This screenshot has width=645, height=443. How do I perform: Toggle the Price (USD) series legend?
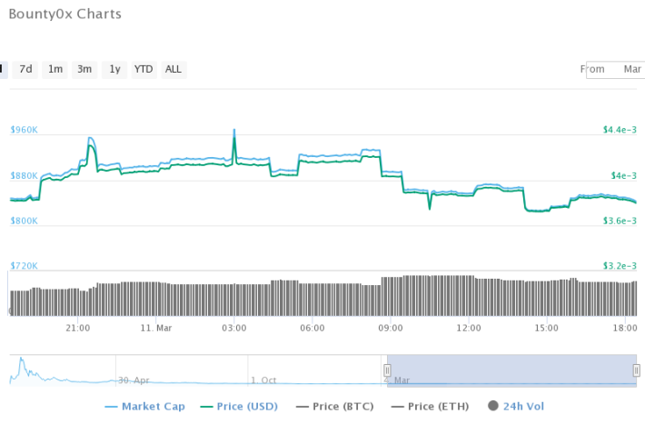239,407
